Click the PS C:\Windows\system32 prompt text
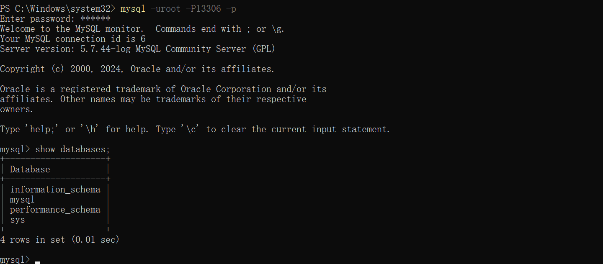The width and height of the screenshot is (603, 264). (57, 9)
